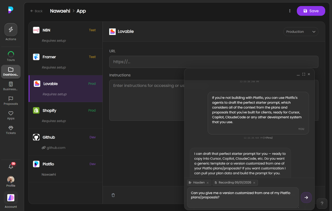
Task: Remove the Recording 09/01/2026 chip
Action: pyautogui.click(x=254, y=183)
